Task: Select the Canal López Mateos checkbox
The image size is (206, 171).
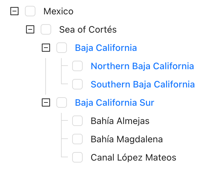Action: [x=77, y=158]
